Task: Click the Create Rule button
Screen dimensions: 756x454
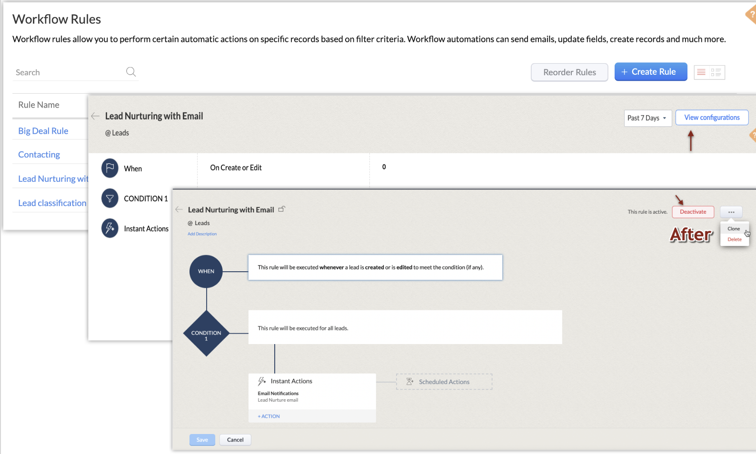Action: coord(650,72)
